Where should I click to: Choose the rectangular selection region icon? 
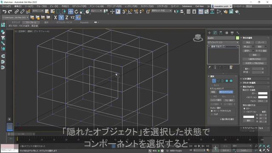(x=58, y=11)
